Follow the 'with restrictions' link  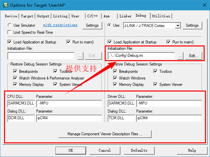tap(60, 25)
